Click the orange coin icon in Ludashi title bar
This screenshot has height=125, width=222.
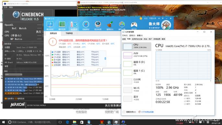click(x=141, y=19)
